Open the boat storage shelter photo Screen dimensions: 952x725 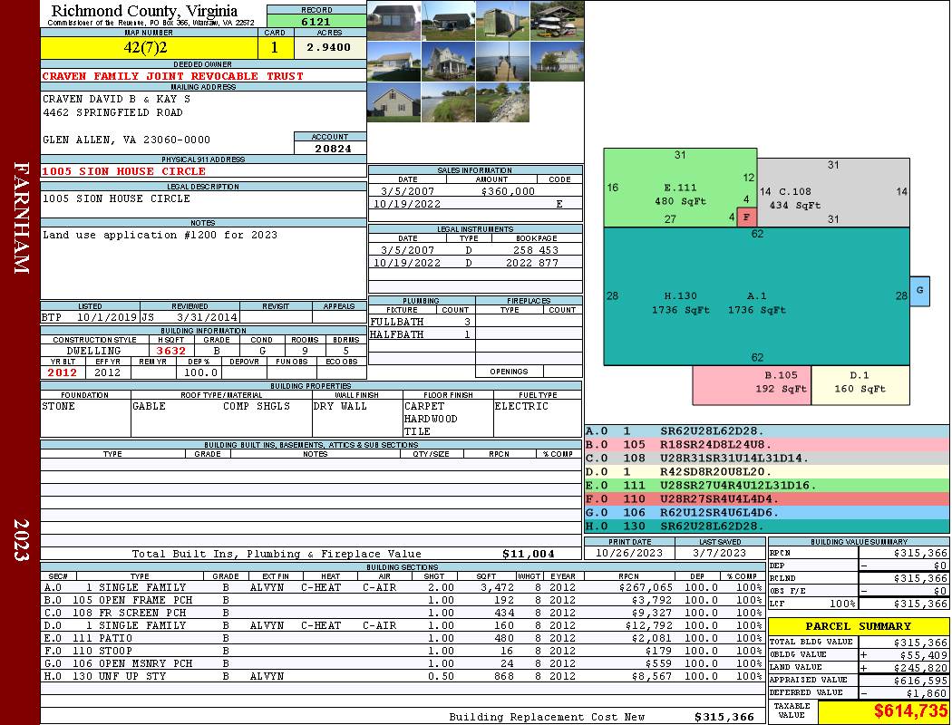coord(557,21)
